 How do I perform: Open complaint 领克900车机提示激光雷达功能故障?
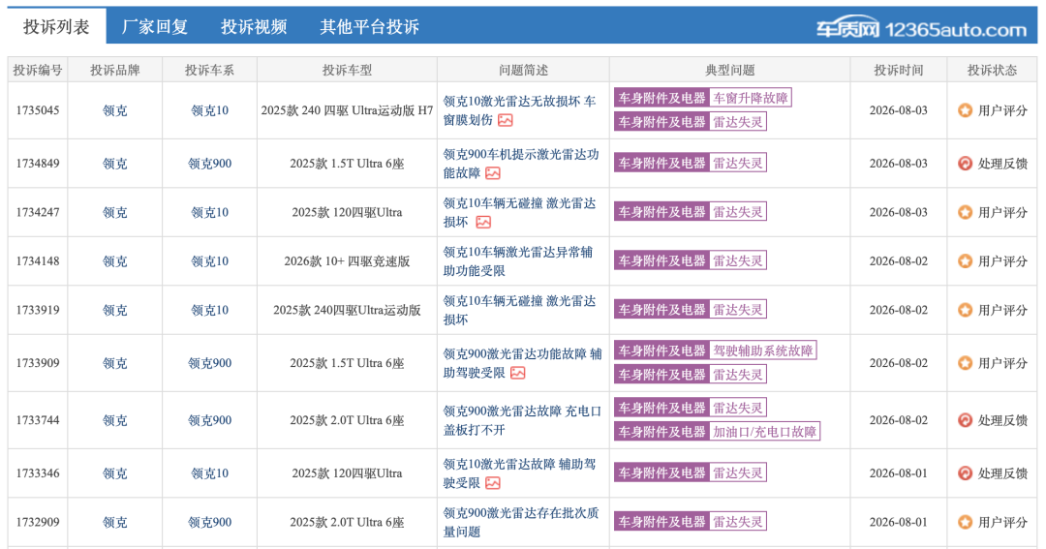521,164
